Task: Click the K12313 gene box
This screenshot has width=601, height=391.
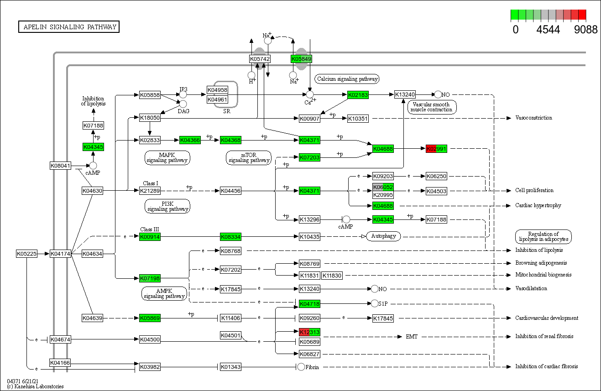Action: [x=309, y=332]
